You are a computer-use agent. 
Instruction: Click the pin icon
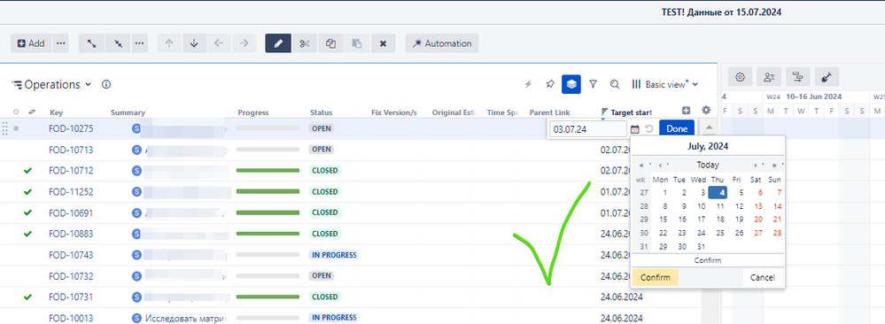[550, 84]
